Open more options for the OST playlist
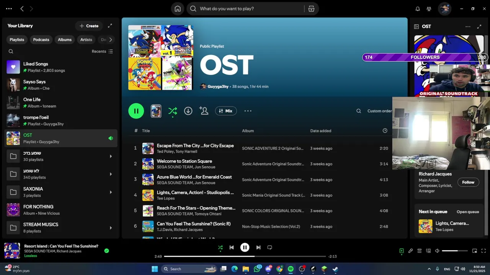490x275 pixels. [x=248, y=111]
